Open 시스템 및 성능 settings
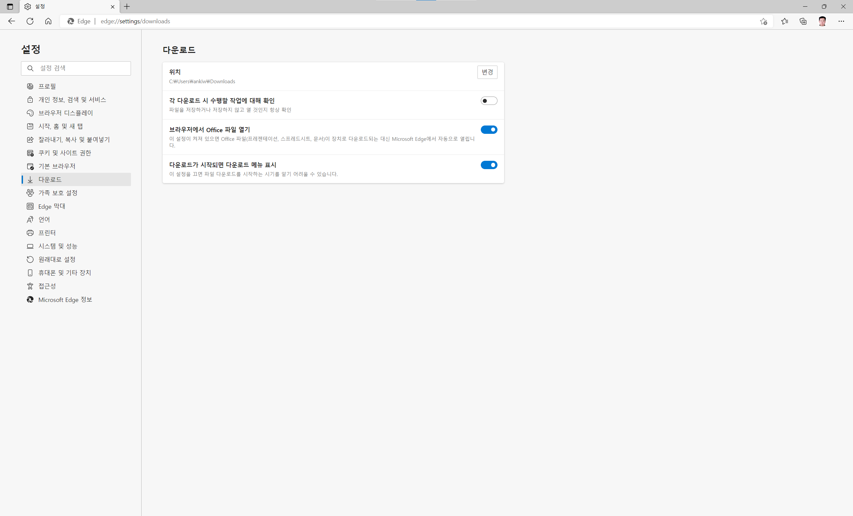 [58, 246]
